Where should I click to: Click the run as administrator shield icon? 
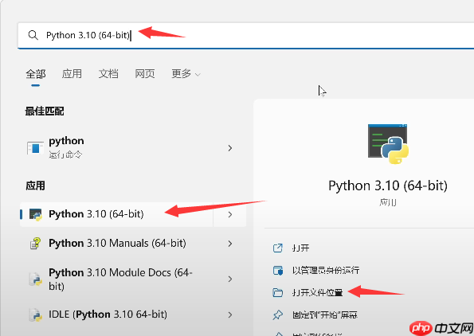point(277,270)
